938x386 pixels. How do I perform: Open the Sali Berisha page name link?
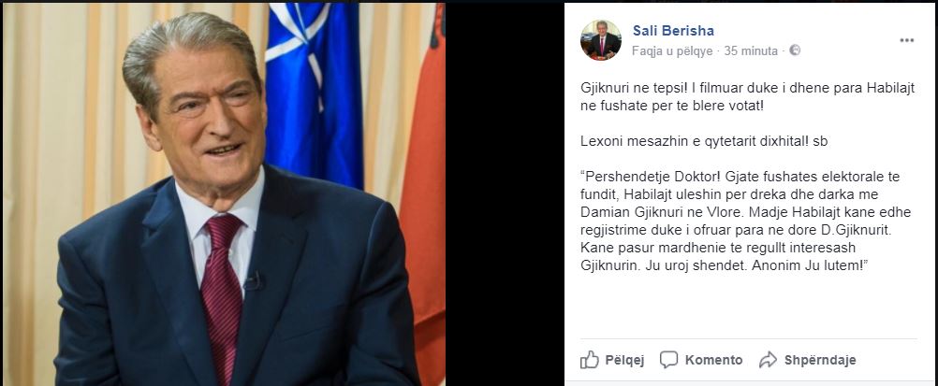point(673,31)
